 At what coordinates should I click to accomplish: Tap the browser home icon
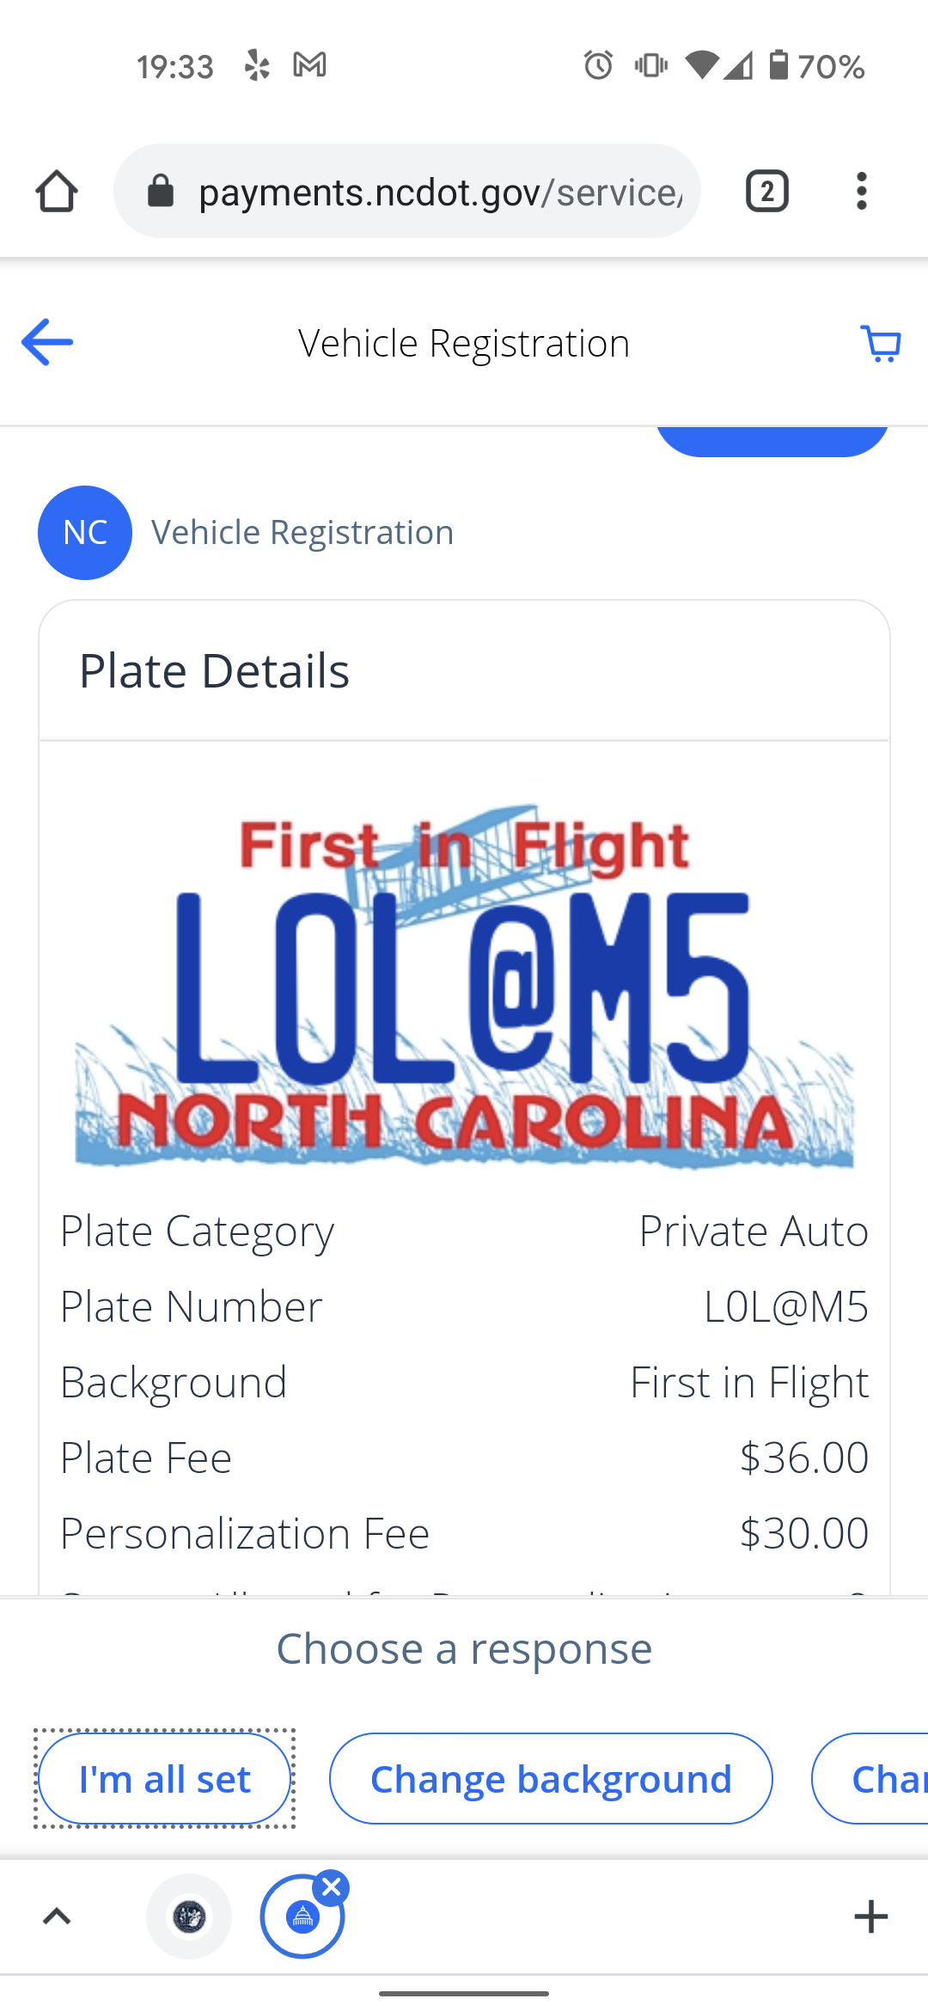point(57,191)
